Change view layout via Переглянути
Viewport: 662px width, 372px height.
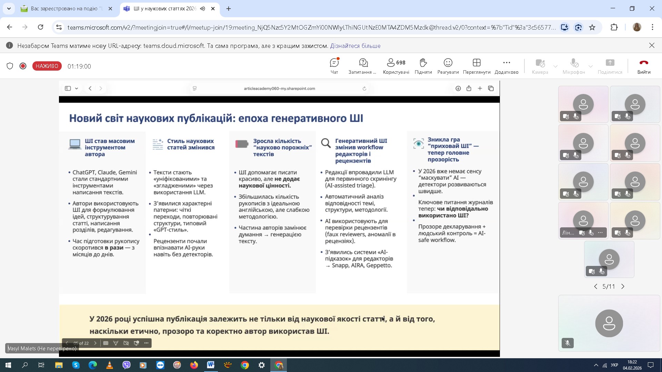(x=477, y=63)
